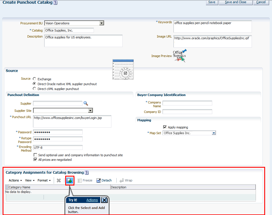Click inside the Keywords text field
Viewport: 272px width, 215px height.
pyautogui.click(x=213, y=26)
